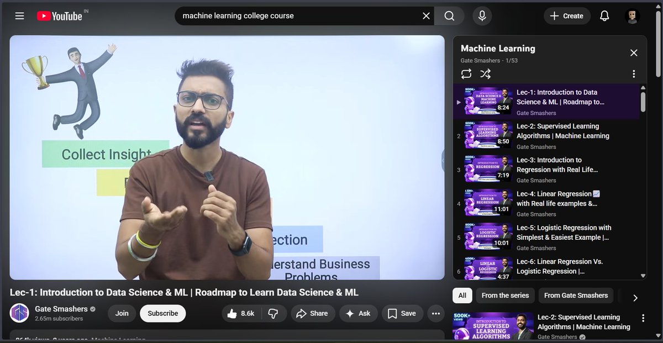
Task: Open Lec-4 Linear Regression title
Action: coord(558,198)
